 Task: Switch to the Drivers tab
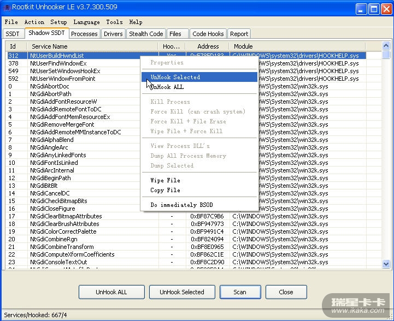click(113, 34)
